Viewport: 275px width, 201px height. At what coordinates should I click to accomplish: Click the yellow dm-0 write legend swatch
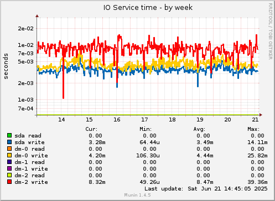pyautogui.click(x=9, y=155)
